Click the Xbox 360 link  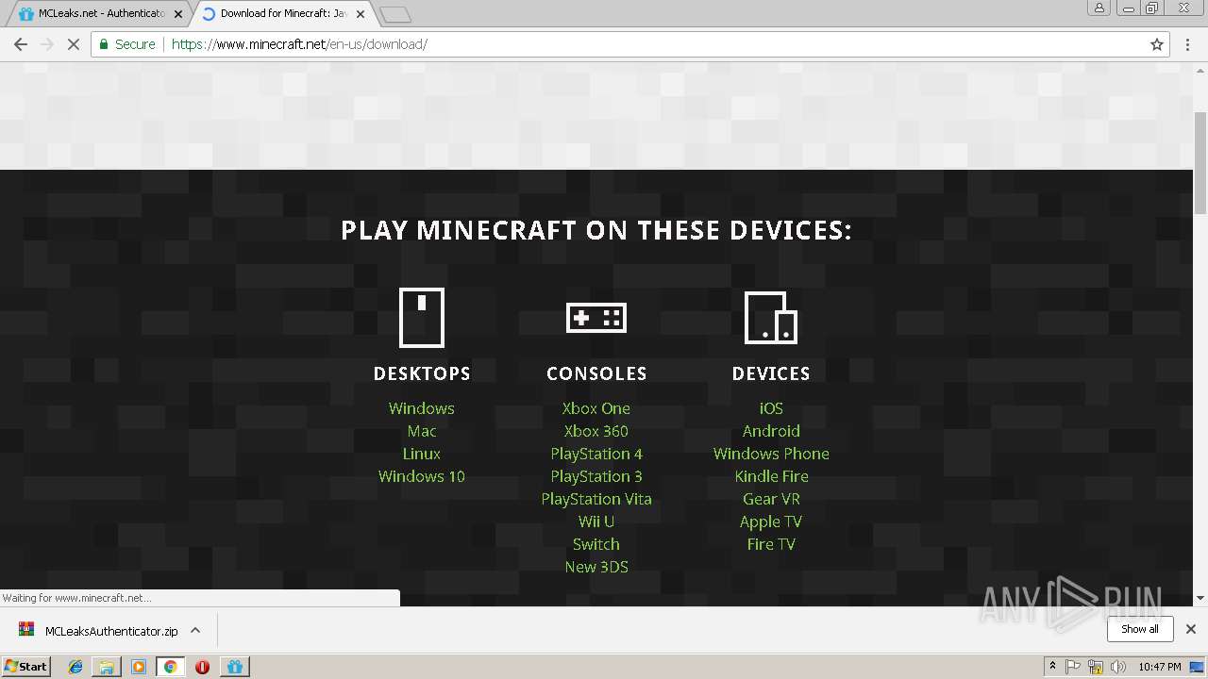(x=596, y=431)
